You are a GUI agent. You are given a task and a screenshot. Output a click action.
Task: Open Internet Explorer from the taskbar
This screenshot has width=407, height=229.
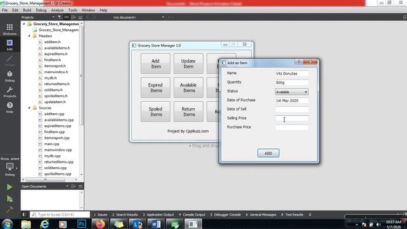coord(45,224)
